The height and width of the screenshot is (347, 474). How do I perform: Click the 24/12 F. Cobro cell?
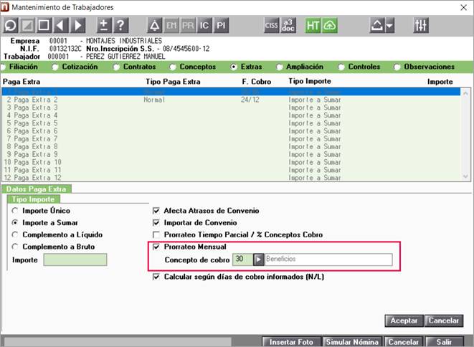250,100
